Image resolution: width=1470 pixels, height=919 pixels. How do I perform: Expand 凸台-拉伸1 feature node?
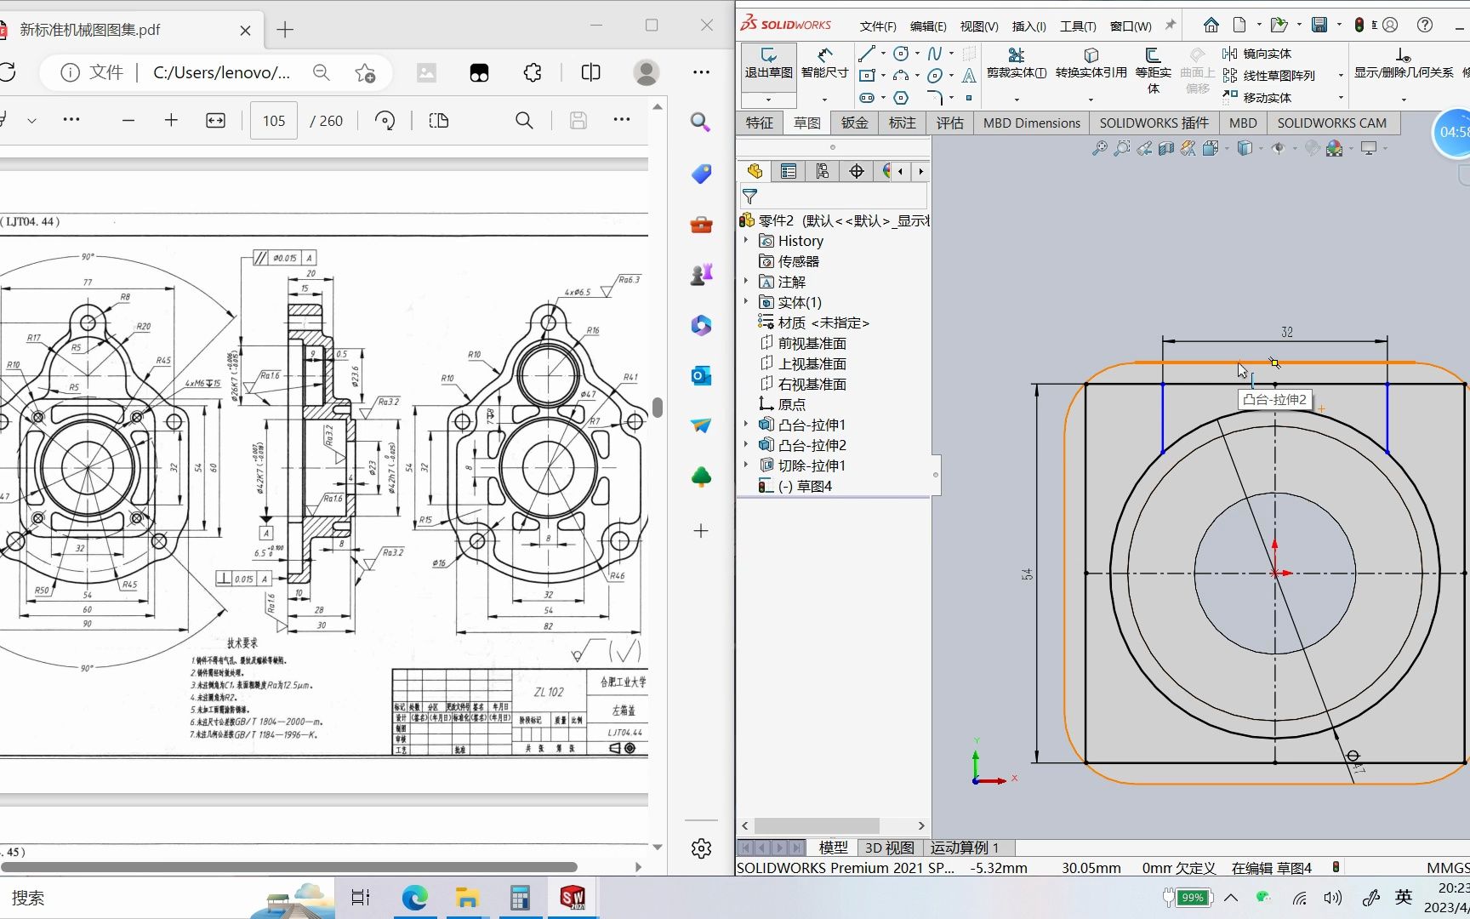tap(746, 425)
